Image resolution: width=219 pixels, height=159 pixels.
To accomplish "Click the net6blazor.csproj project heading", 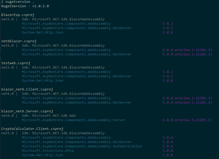I will coord(19,41).
